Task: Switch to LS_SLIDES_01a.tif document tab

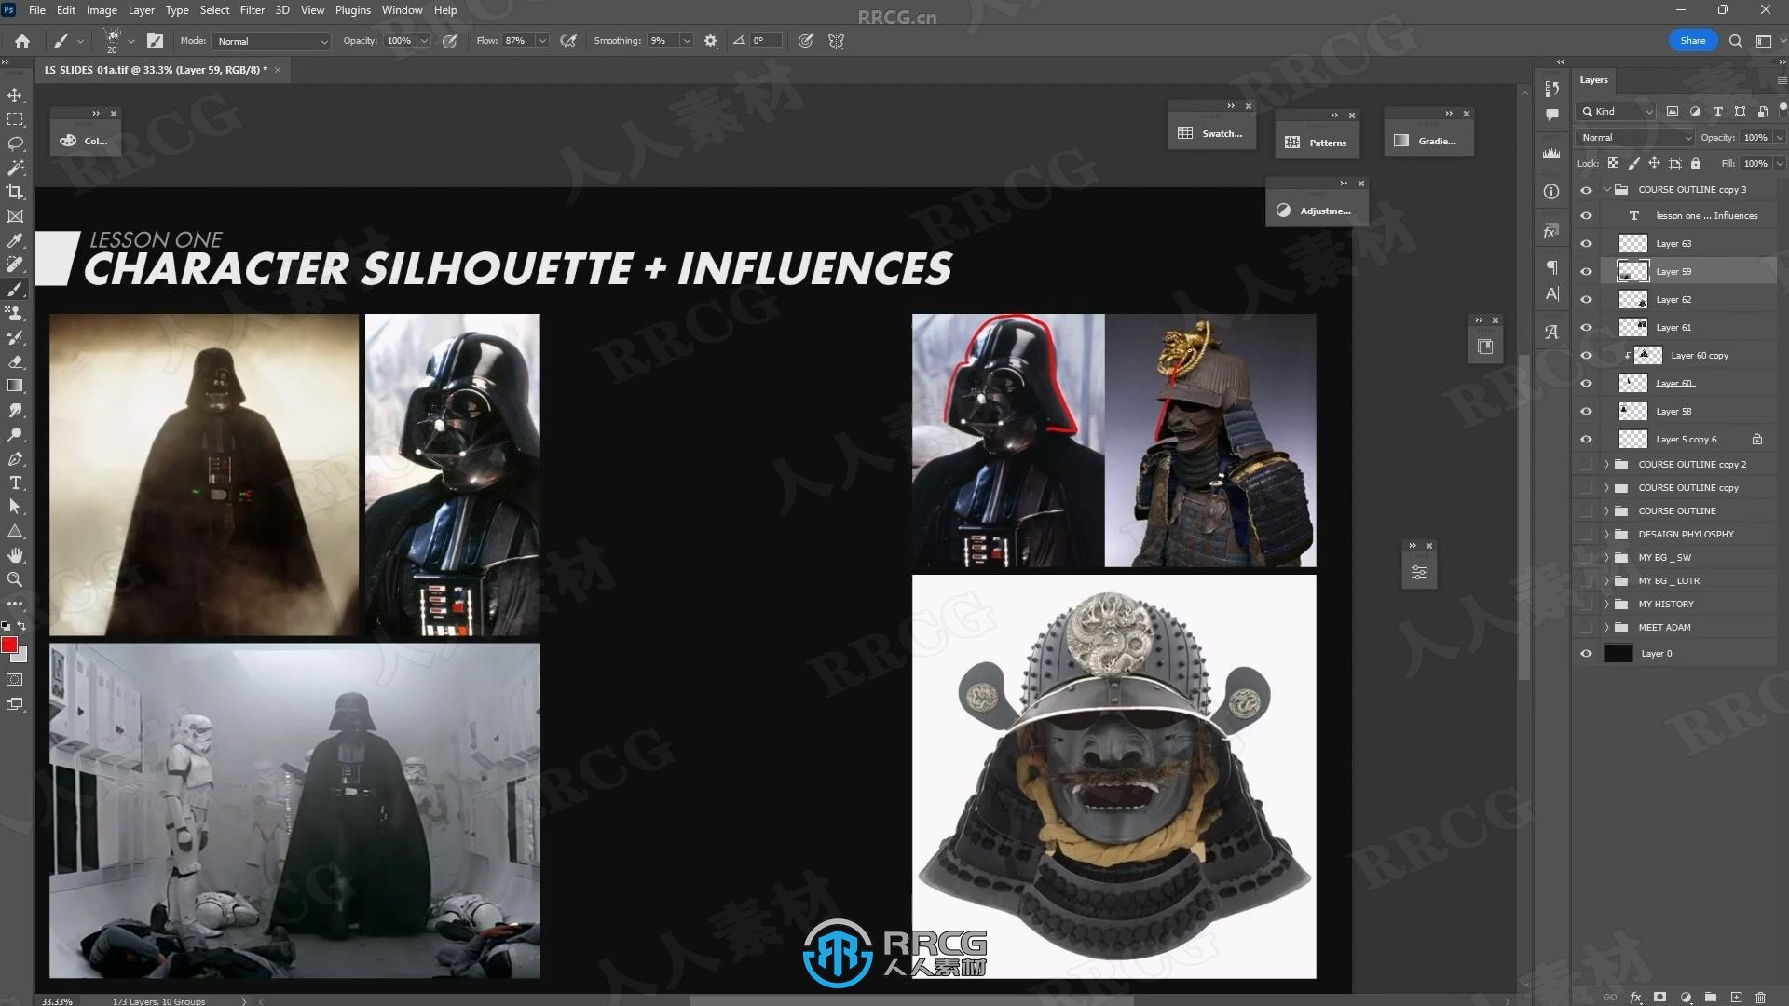Action: [156, 70]
